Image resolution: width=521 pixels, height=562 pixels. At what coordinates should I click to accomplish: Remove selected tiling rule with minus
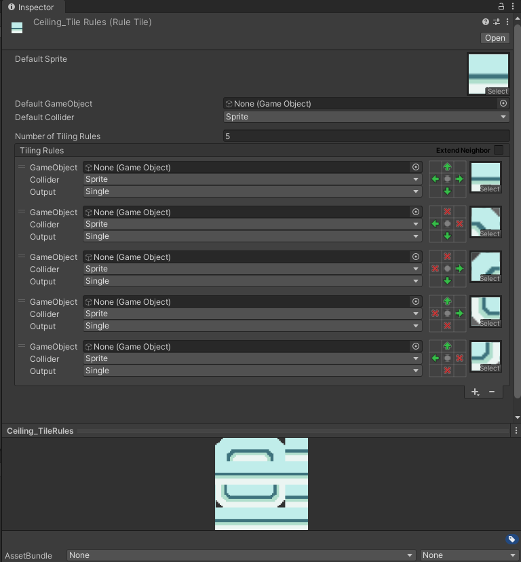[x=492, y=392]
